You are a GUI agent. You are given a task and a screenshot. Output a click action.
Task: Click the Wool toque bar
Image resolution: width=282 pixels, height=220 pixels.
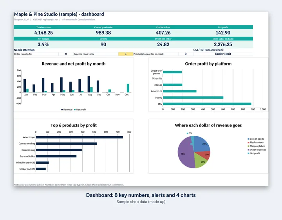click(x=79, y=137)
